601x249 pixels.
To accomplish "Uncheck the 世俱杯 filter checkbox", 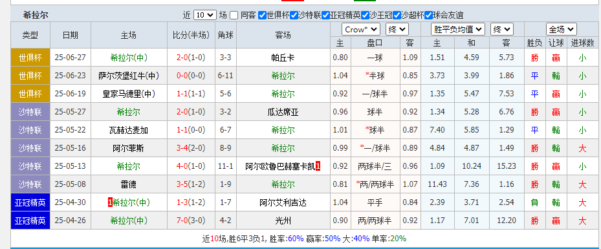I will [262, 16].
